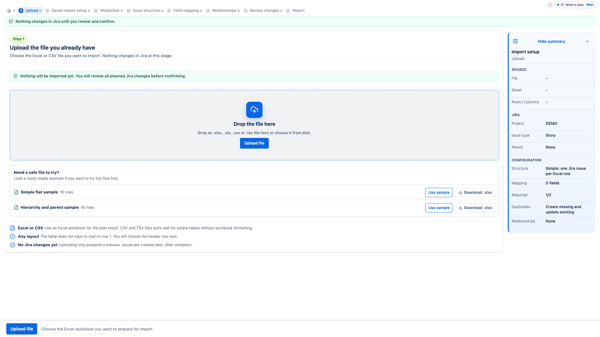Viewport: 600px width, 337px height.
Task: Click the shield icon in the top green banner
Action: (x=11, y=22)
